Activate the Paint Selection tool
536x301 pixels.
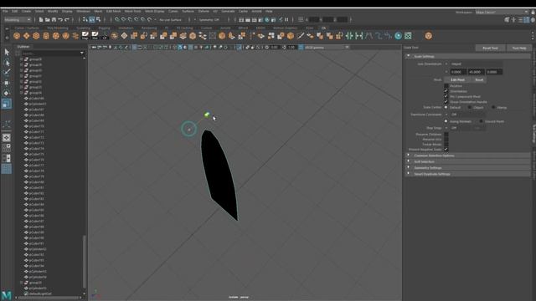coord(7,73)
